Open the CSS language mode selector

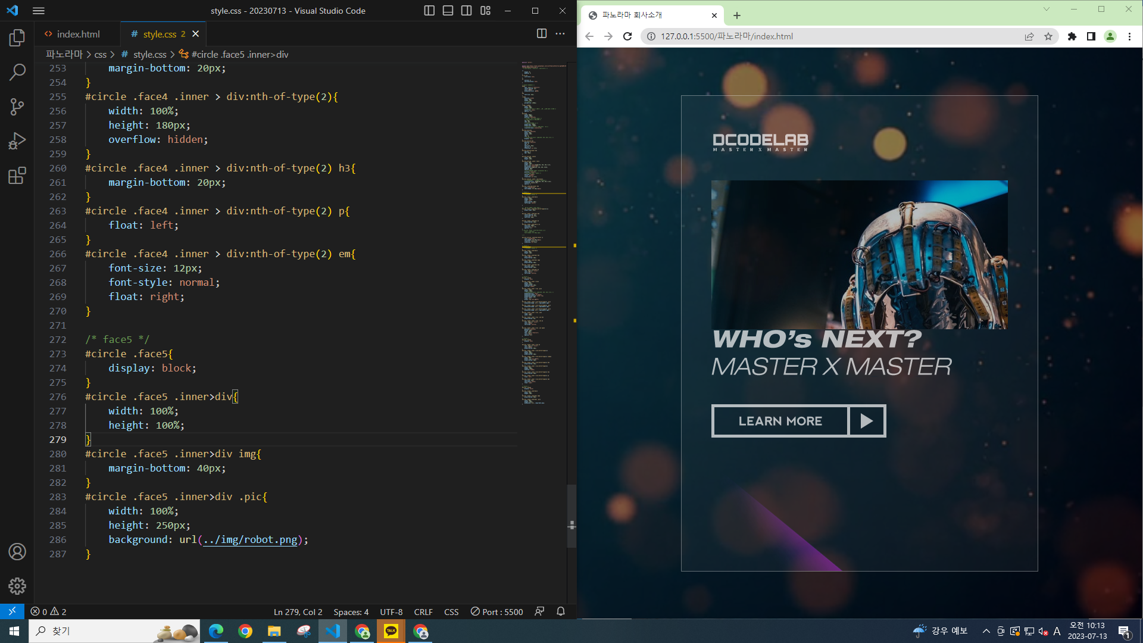[x=451, y=612]
